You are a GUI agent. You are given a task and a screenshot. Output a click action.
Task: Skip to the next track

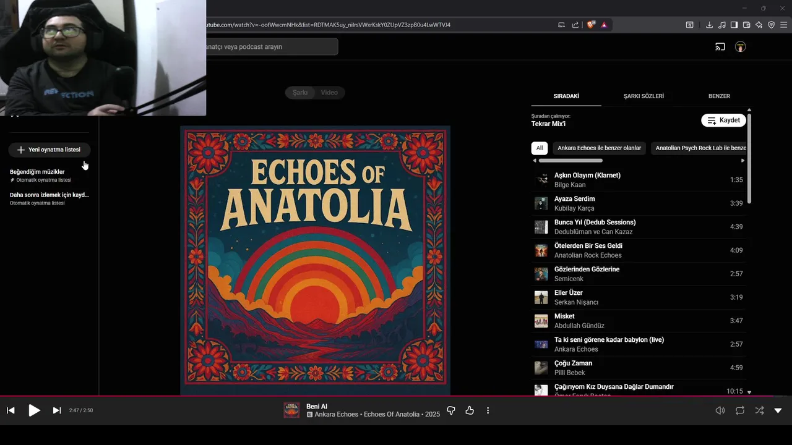(x=56, y=410)
